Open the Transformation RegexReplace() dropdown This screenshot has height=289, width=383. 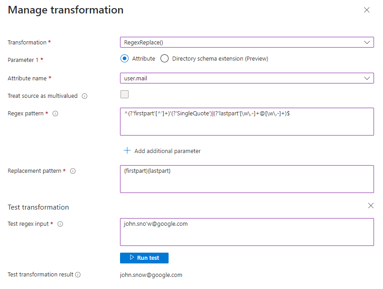pos(247,42)
